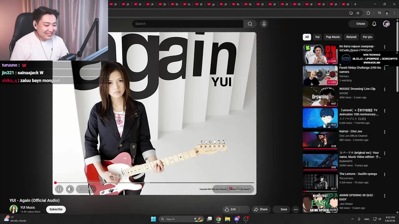Screen dimensions: 399x224
Task: Open Chrome media controls icon
Action: click(379, 13)
